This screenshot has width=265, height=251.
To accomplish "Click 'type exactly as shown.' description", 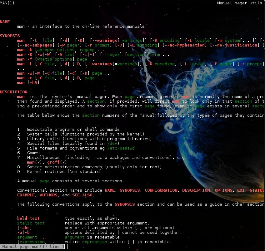I will coord(92,219).
